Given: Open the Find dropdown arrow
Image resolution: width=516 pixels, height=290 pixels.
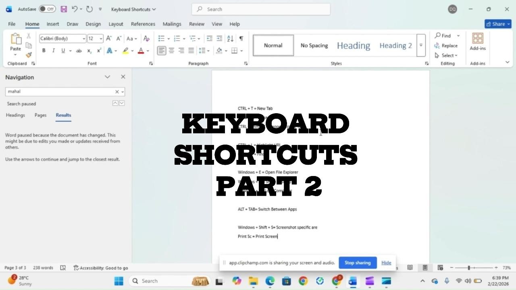Looking at the screenshot, I should 458,36.
